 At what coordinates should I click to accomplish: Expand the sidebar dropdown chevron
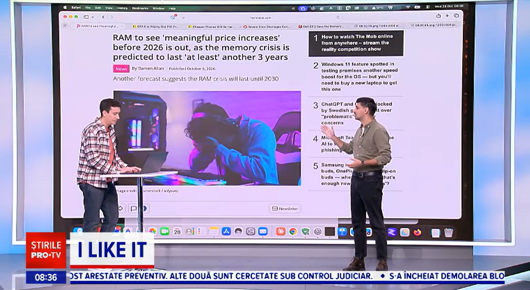tap(93, 17)
